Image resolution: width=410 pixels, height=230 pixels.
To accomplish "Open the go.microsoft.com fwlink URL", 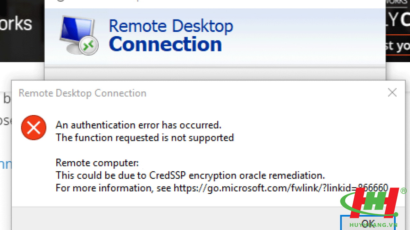I will (x=281, y=188).
